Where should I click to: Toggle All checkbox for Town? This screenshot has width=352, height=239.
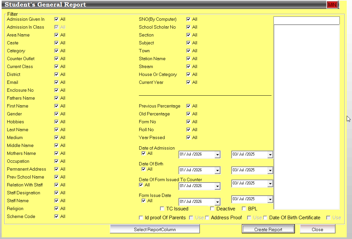[x=188, y=51]
